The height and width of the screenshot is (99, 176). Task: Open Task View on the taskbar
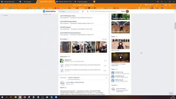[x=11, y=97]
